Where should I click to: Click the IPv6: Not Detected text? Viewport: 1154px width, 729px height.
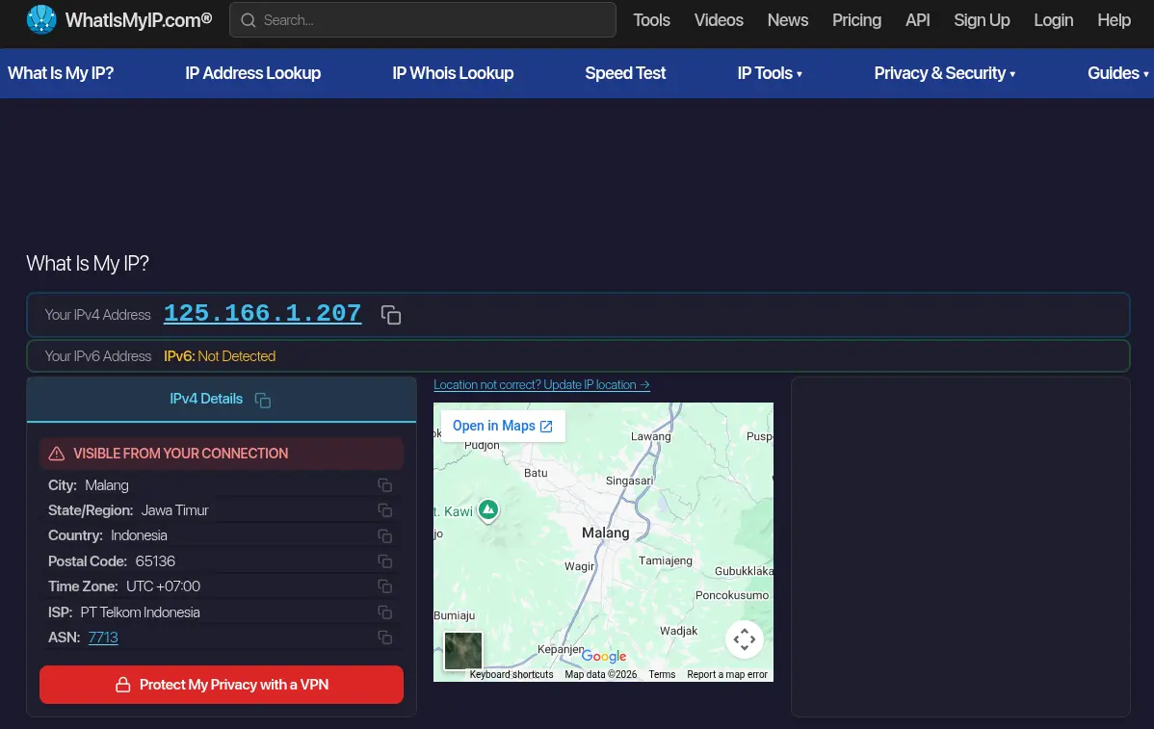click(x=220, y=356)
